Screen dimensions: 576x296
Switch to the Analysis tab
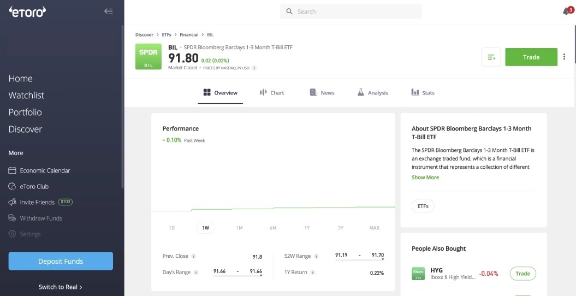372,93
